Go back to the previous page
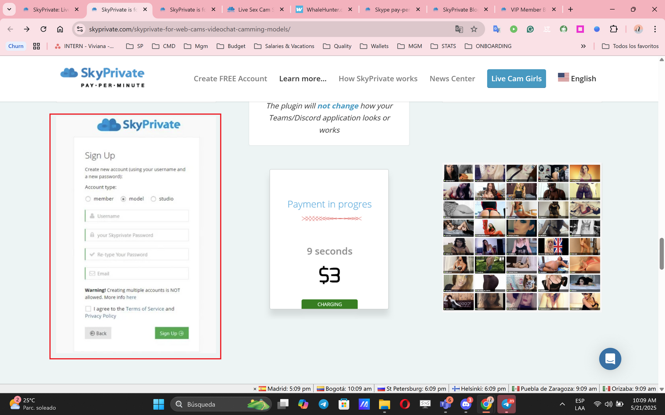665x415 pixels. 10,29
